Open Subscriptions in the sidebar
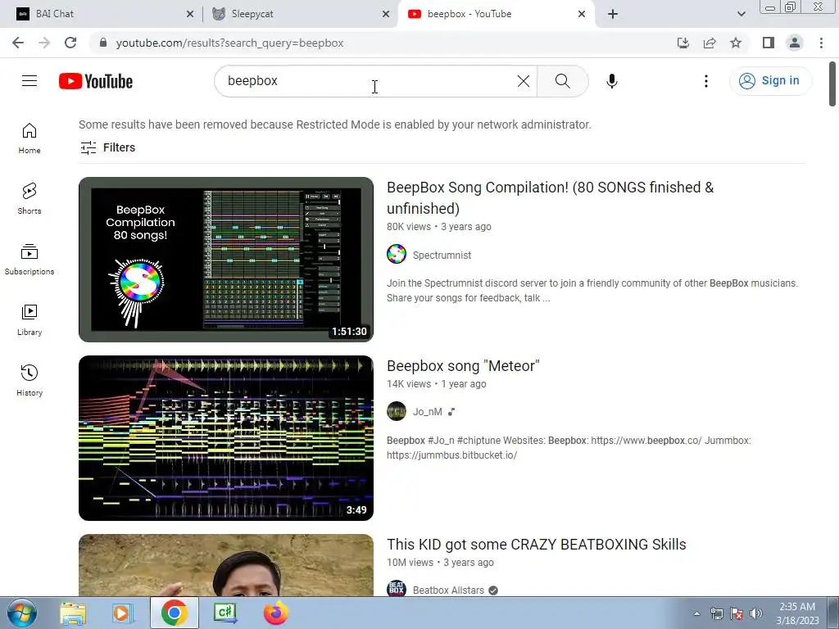This screenshot has height=629, width=839. pyautogui.click(x=29, y=259)
